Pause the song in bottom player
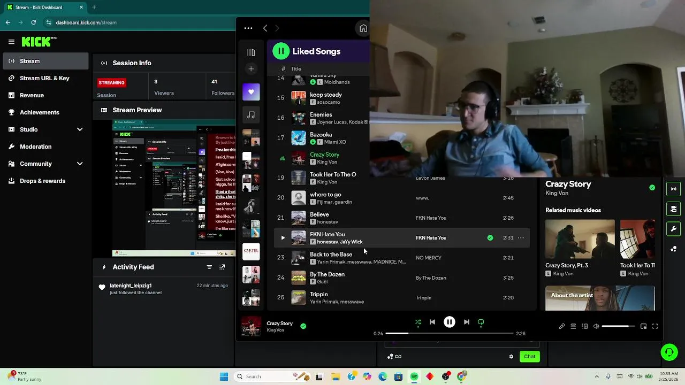The height and width of the screenshot is (385, 685). [x=450, y=322]
